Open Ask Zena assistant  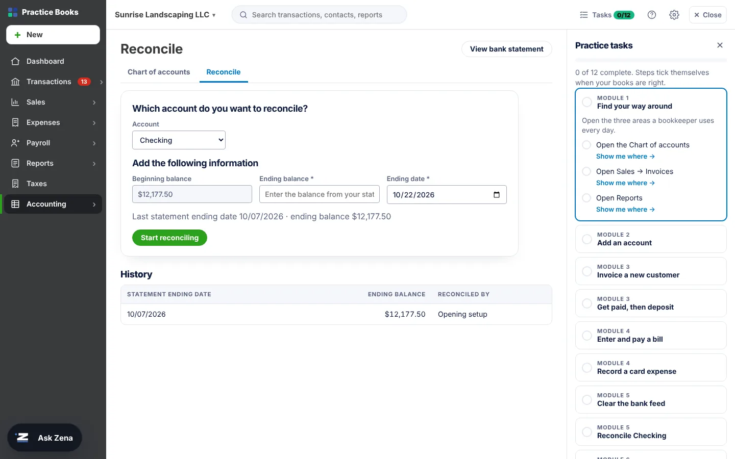click(44, 438)
